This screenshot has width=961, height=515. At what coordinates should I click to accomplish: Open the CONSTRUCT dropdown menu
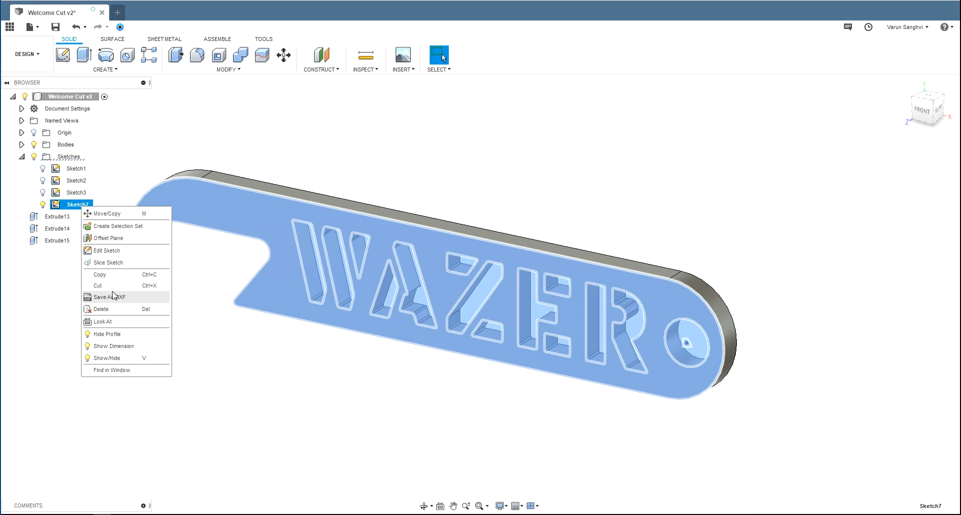[x=321, y=69]
